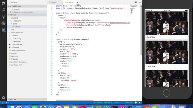Collapse the component folder
Viewport: 193px width, 108px height.
pos(16,21)
